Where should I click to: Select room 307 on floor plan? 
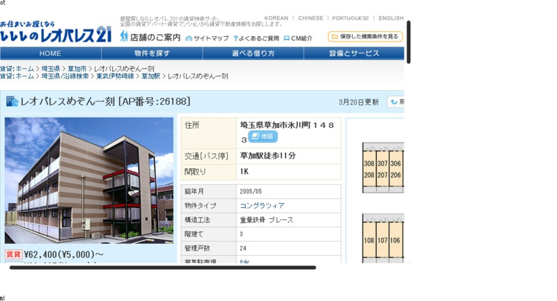pos(382,163)
